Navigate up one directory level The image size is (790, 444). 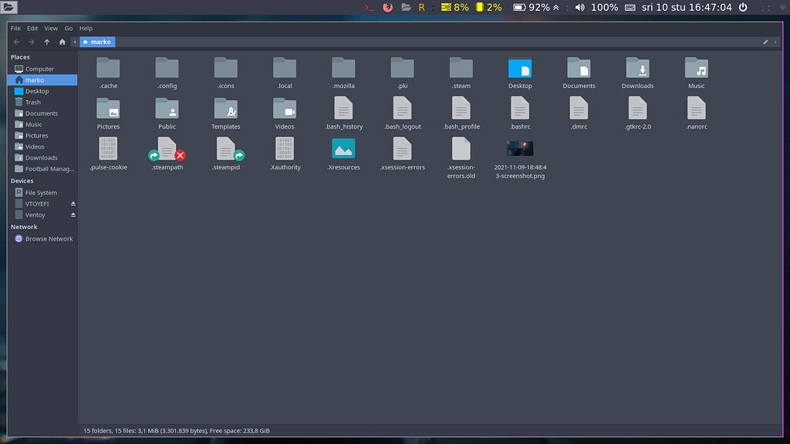click(x=46, y=42)
